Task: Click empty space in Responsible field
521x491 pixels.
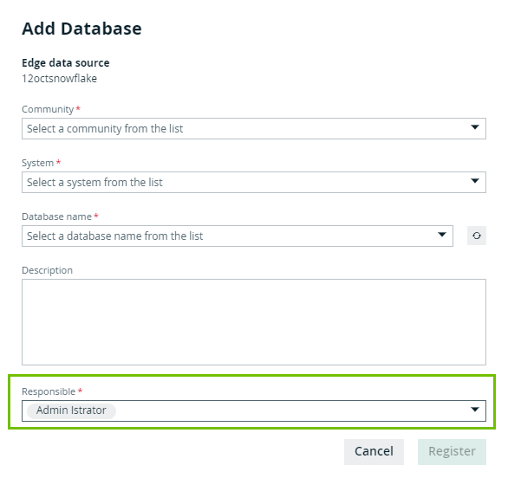Action: (286, 410)
